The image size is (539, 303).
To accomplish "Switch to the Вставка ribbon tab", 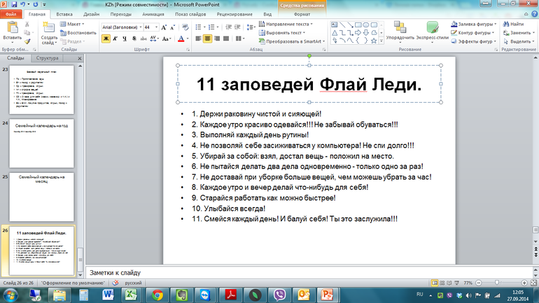I will [x=64, y=13].
